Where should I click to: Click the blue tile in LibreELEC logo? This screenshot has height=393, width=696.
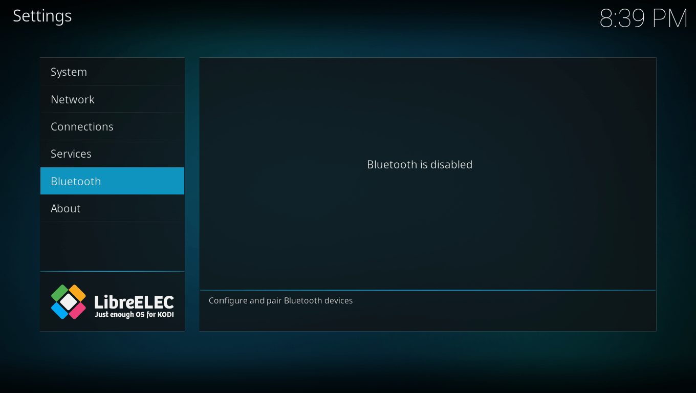pyautogui.click(x=60, y=311)
